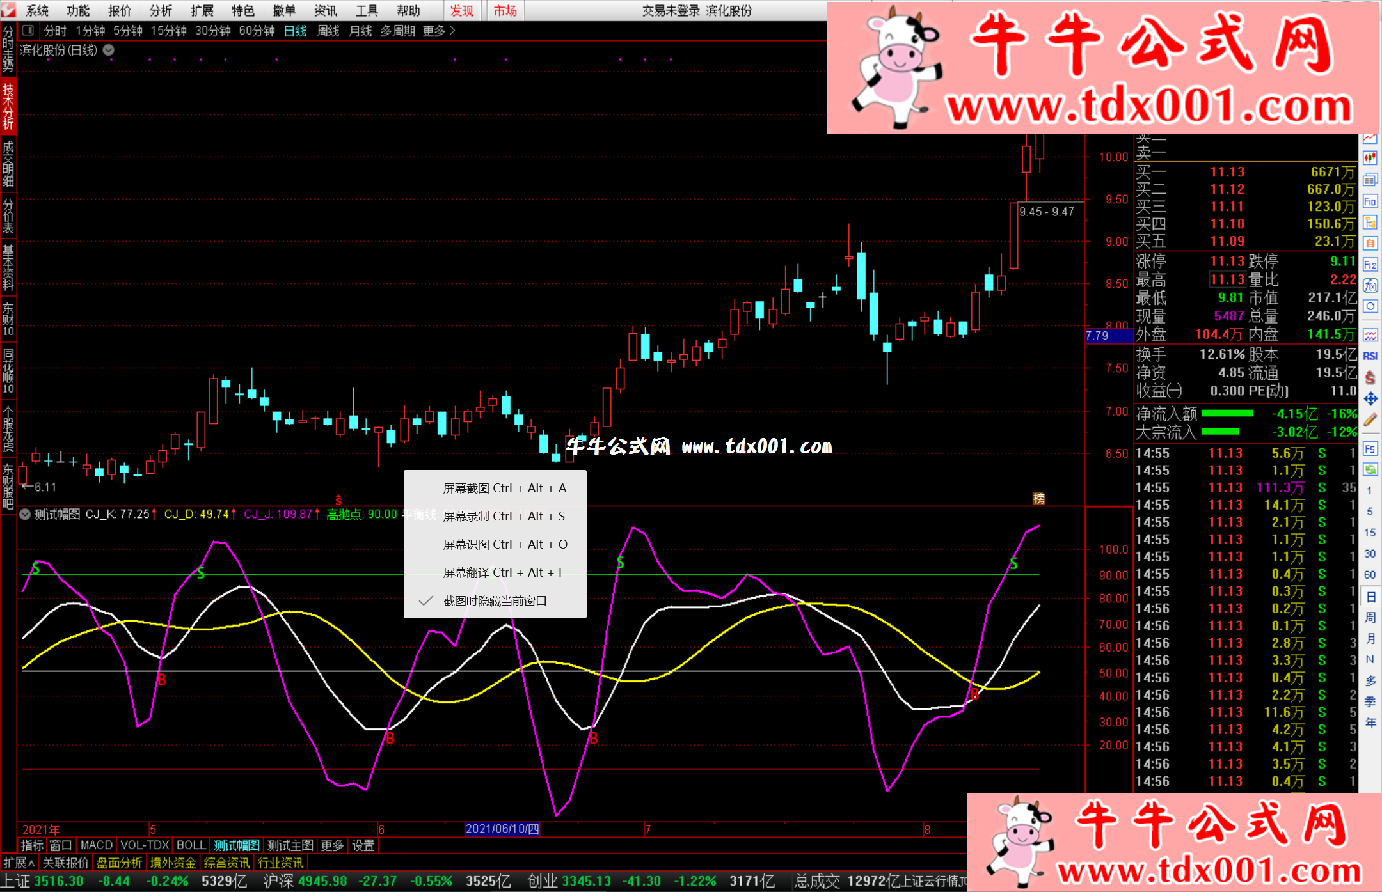
Task: Select 年 yearly period in right toolbar
Action: (x=1370, y=723)
